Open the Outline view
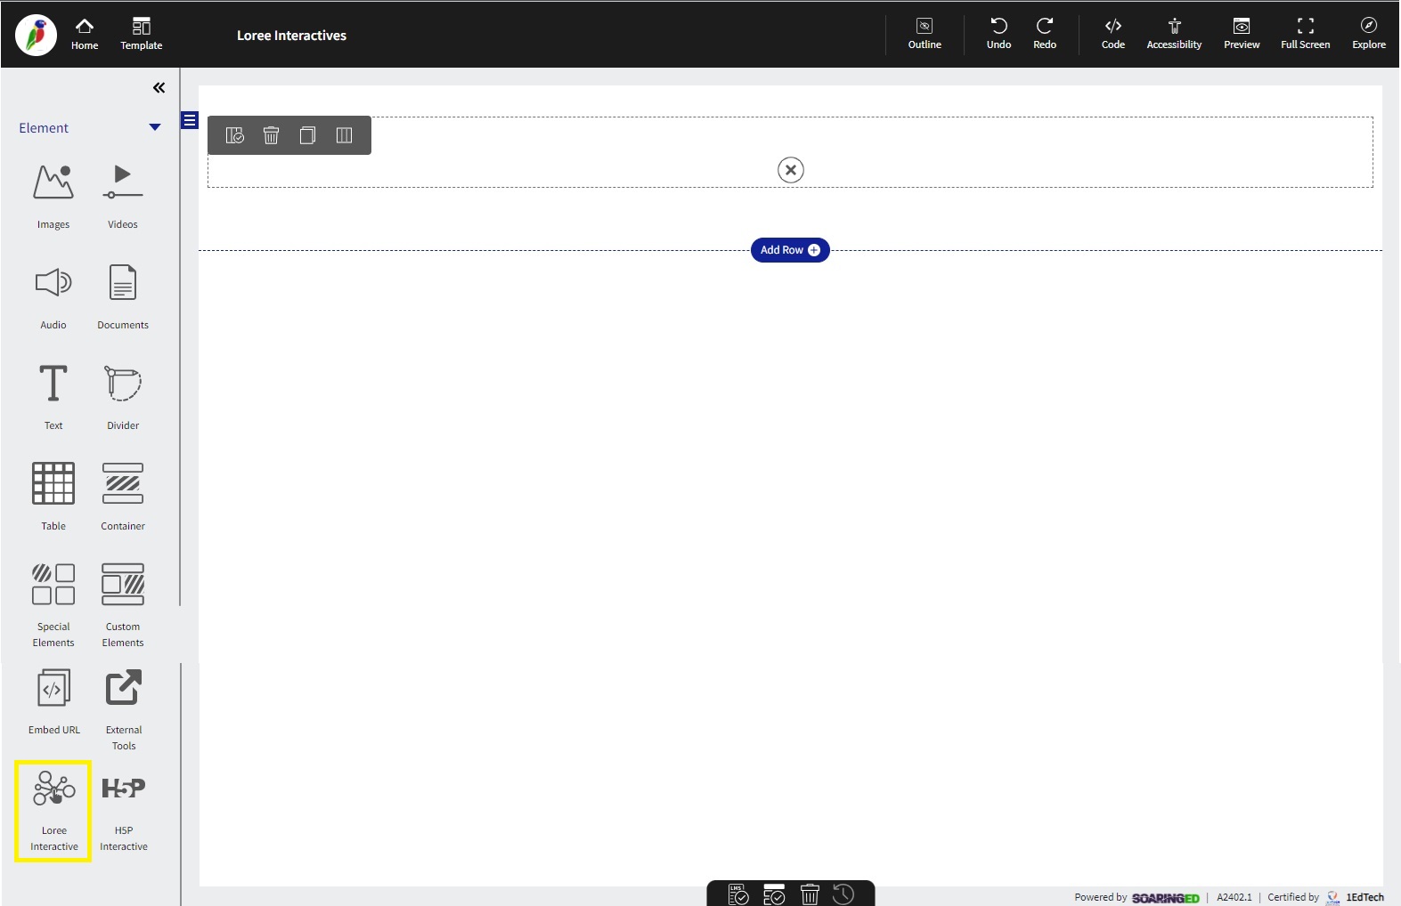This screenshot has width=1401, height=906. [924, 34]
